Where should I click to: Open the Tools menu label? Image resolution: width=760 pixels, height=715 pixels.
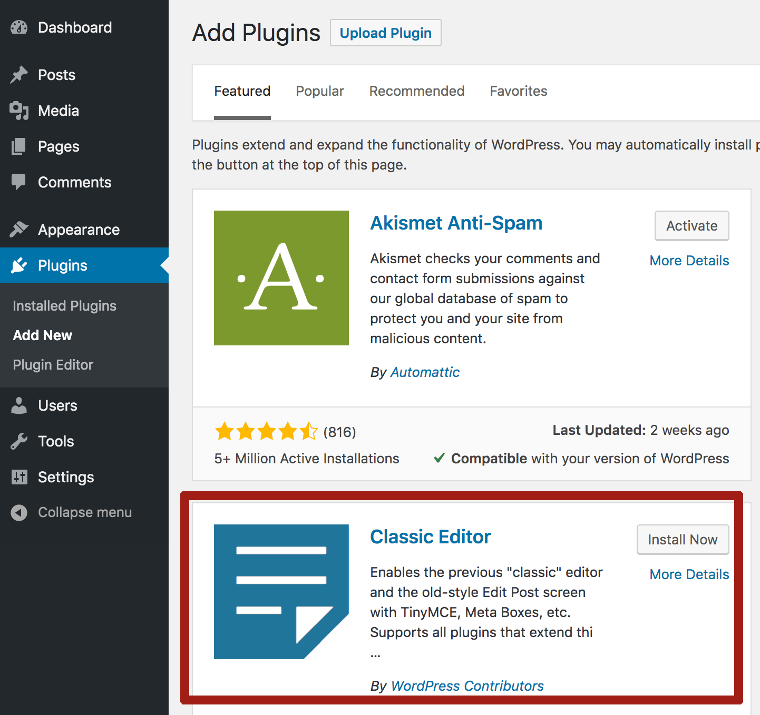coord(56,441)
